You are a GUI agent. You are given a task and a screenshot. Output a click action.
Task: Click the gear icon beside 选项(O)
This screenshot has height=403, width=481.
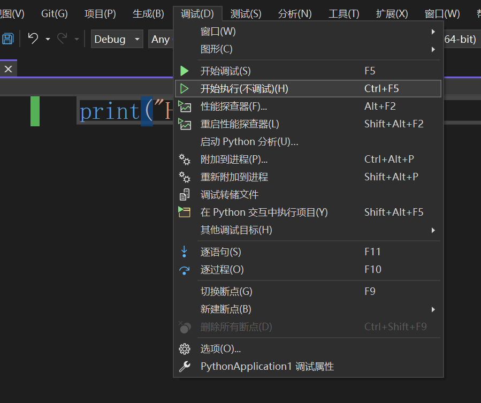(x=185, y=349)
